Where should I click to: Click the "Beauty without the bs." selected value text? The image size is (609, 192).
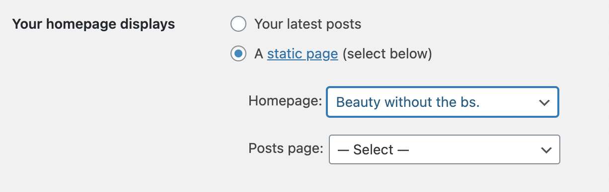(x=411, y=102)
